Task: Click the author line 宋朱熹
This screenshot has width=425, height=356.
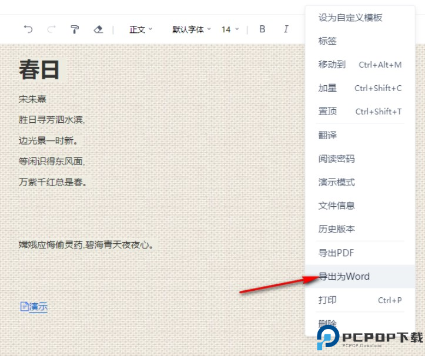Action: coord(32,99)
